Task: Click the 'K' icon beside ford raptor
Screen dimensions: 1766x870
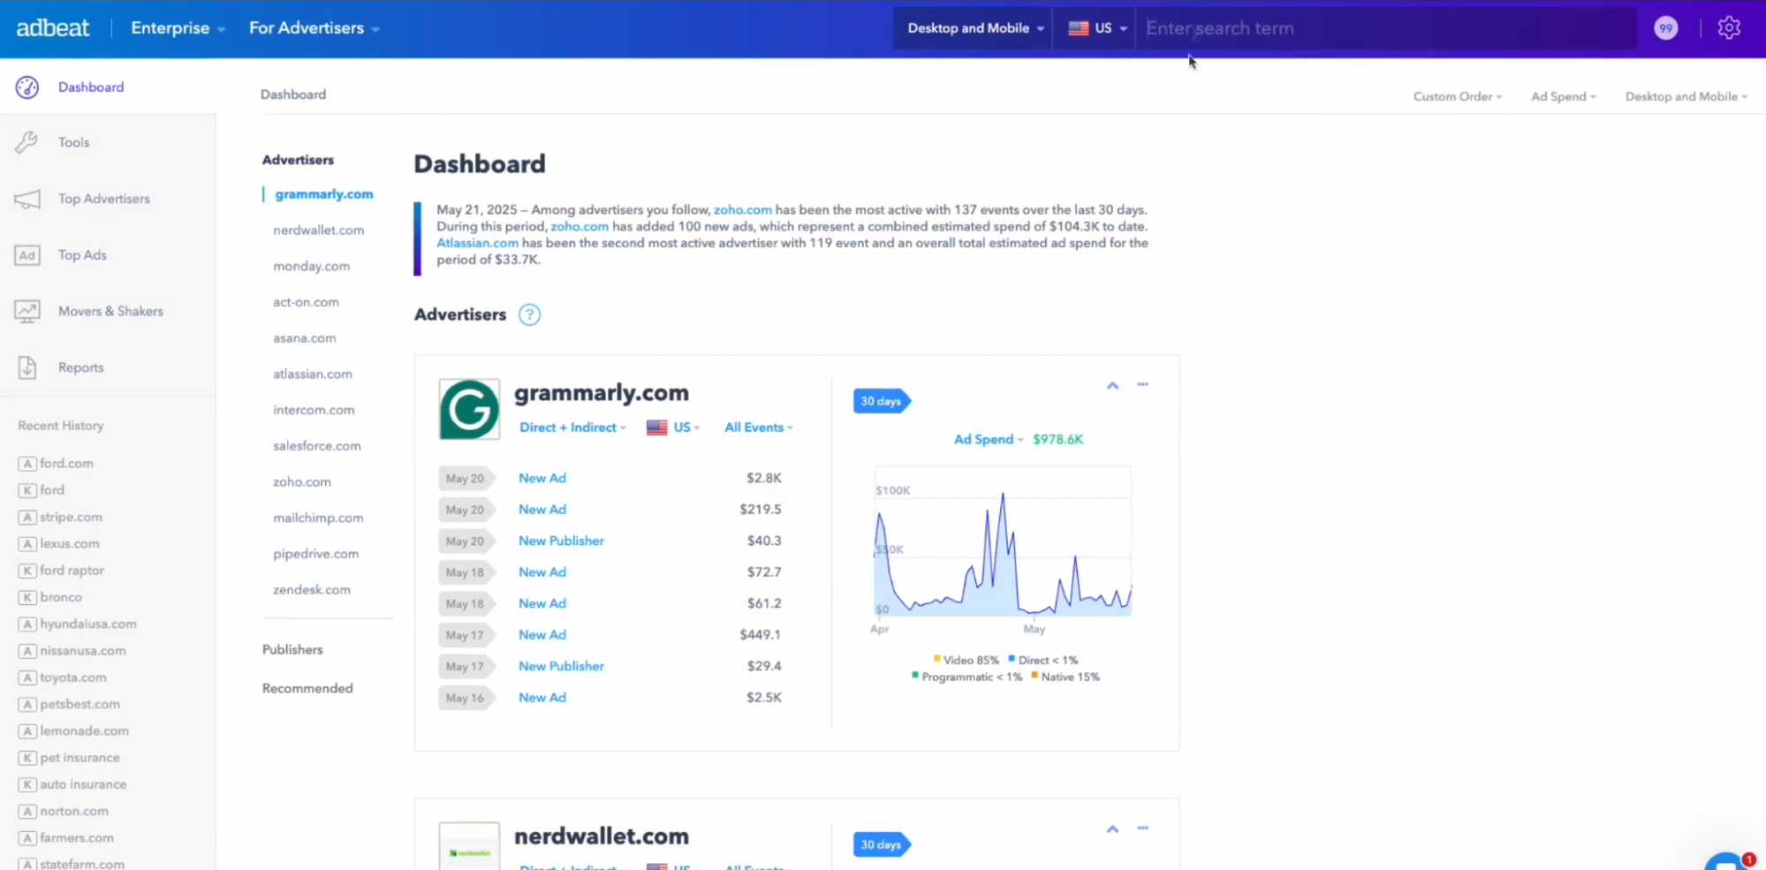Action: [x=27, y=571]
